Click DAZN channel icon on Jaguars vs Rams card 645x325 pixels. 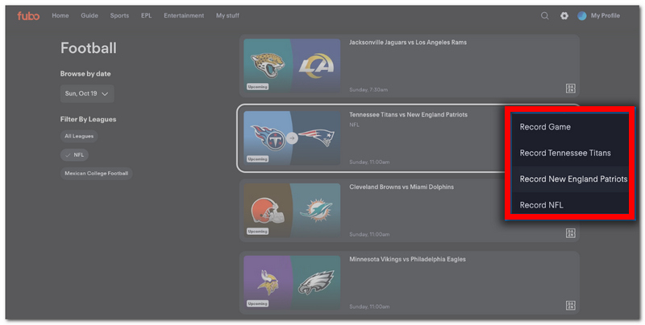571,88
